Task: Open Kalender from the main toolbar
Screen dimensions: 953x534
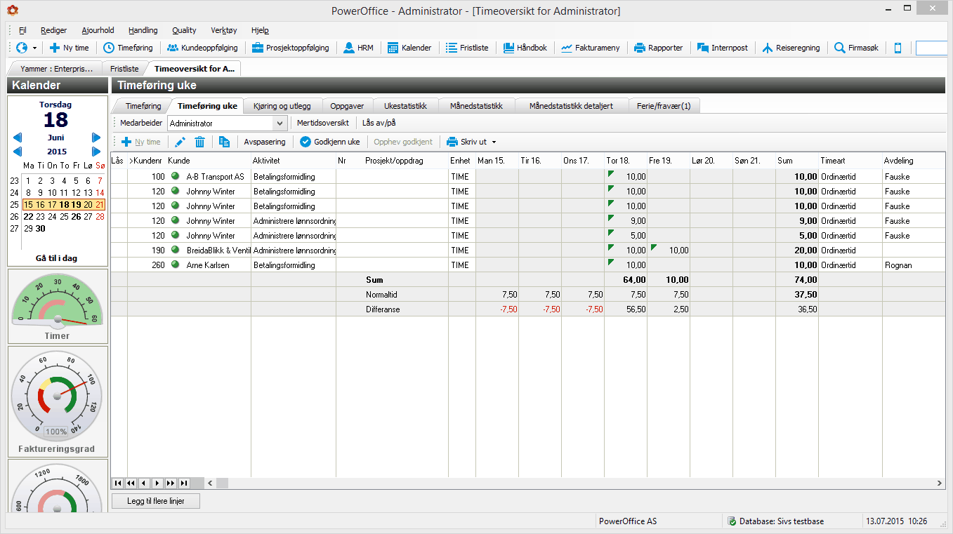Action: [409, 48]
